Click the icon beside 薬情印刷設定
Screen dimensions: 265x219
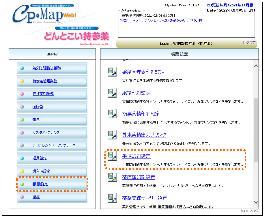point(113,93)
